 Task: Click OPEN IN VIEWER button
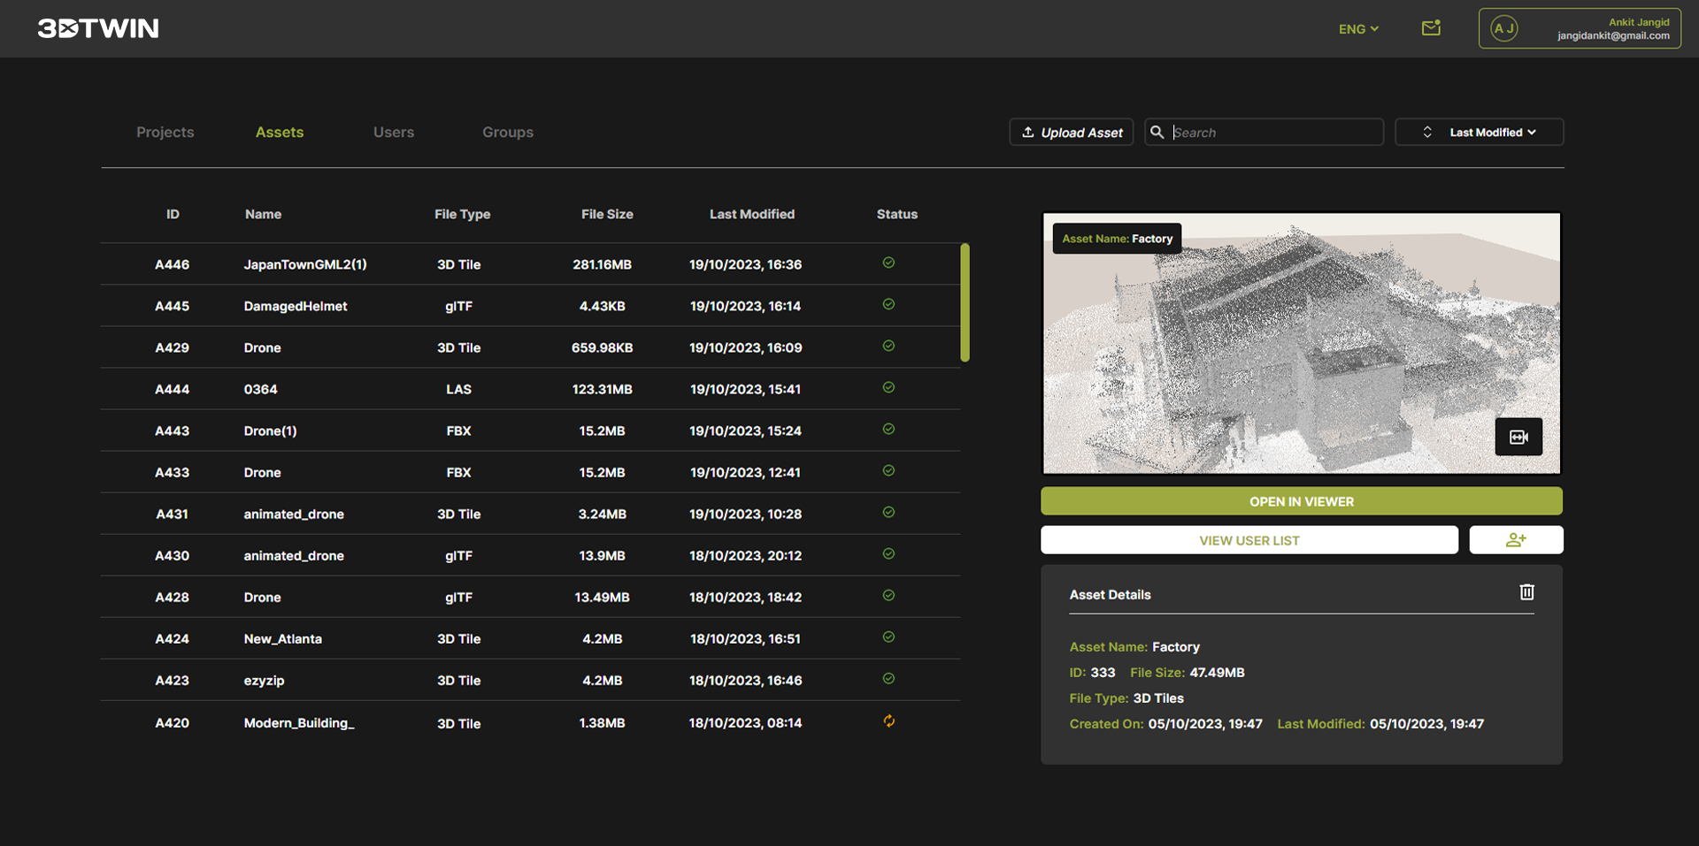coord(1302,501)
